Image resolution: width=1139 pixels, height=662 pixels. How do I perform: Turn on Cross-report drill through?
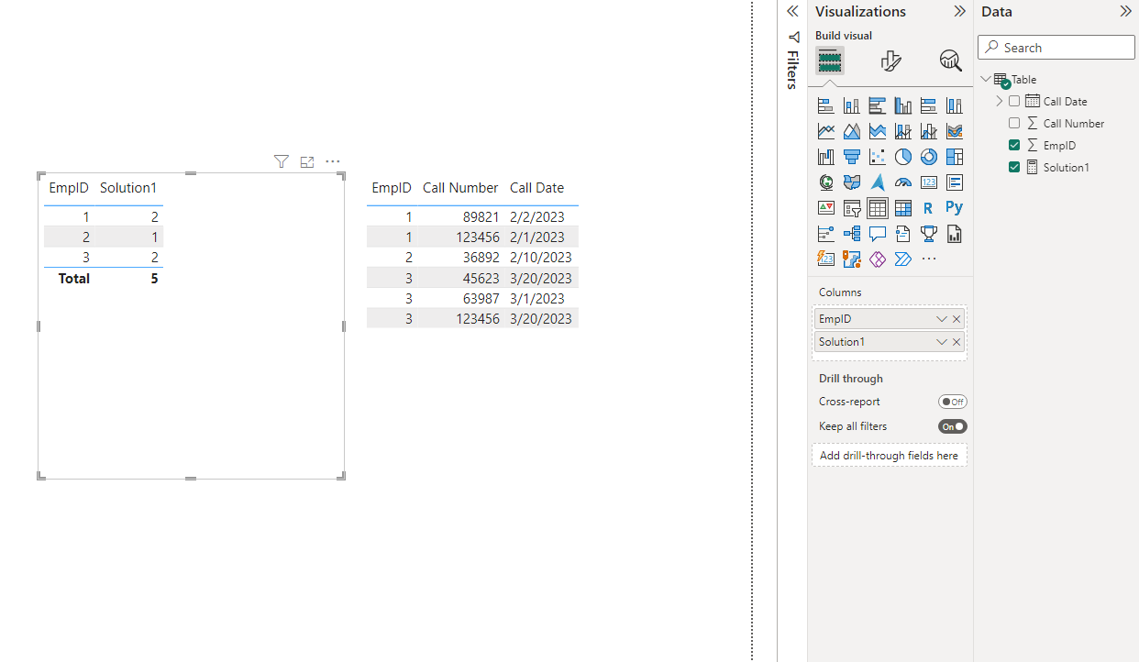click(x=952, y=402)
